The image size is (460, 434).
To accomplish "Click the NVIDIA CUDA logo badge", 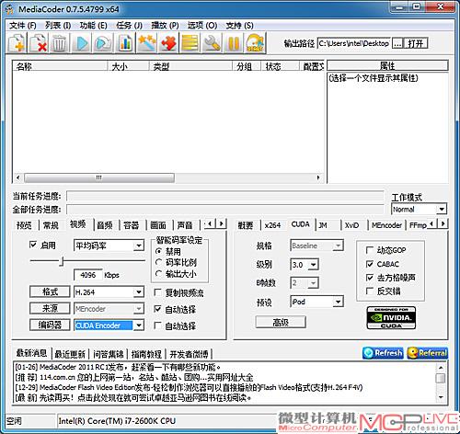I will click(391, 318).
